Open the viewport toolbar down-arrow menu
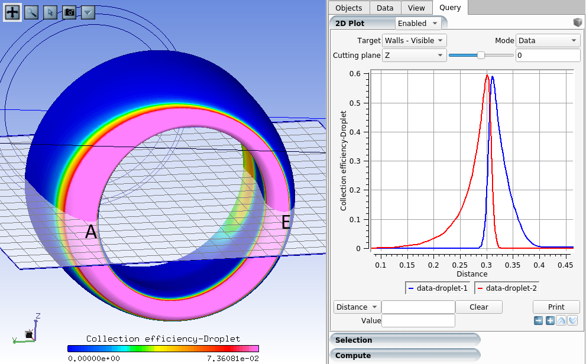Viewport: 586px width, 364px height. tap(88, 12)
